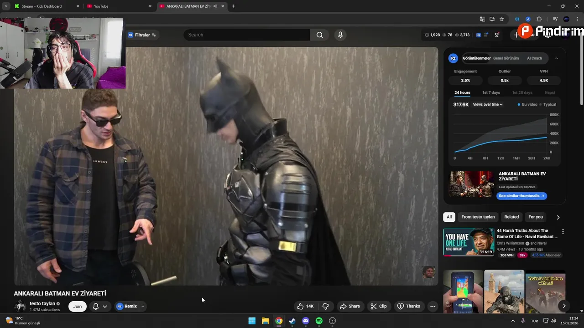The height and width of the screenshot is (328, 584).
Task: Like the video with thumbs up 14K
Action: (x=305, y=306)
